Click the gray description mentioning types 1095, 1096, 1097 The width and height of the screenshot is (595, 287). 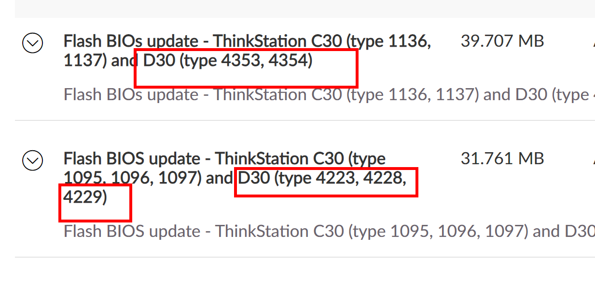329,232
